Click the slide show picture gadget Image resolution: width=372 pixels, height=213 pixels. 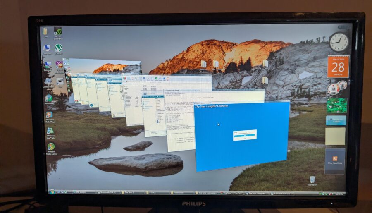(x=336, y=105)
